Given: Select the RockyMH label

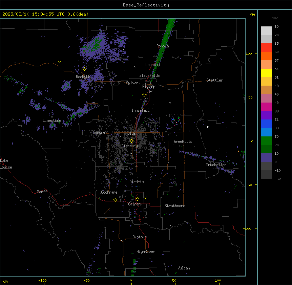Looking at the screenshot, I should click(83, 77).
